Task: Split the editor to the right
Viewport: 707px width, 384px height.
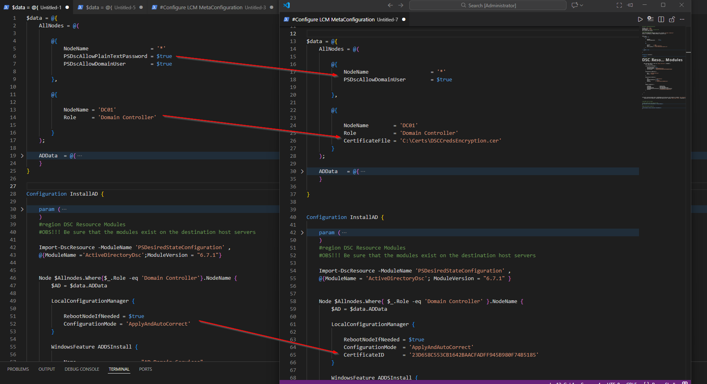Action: tap(661, 19)
